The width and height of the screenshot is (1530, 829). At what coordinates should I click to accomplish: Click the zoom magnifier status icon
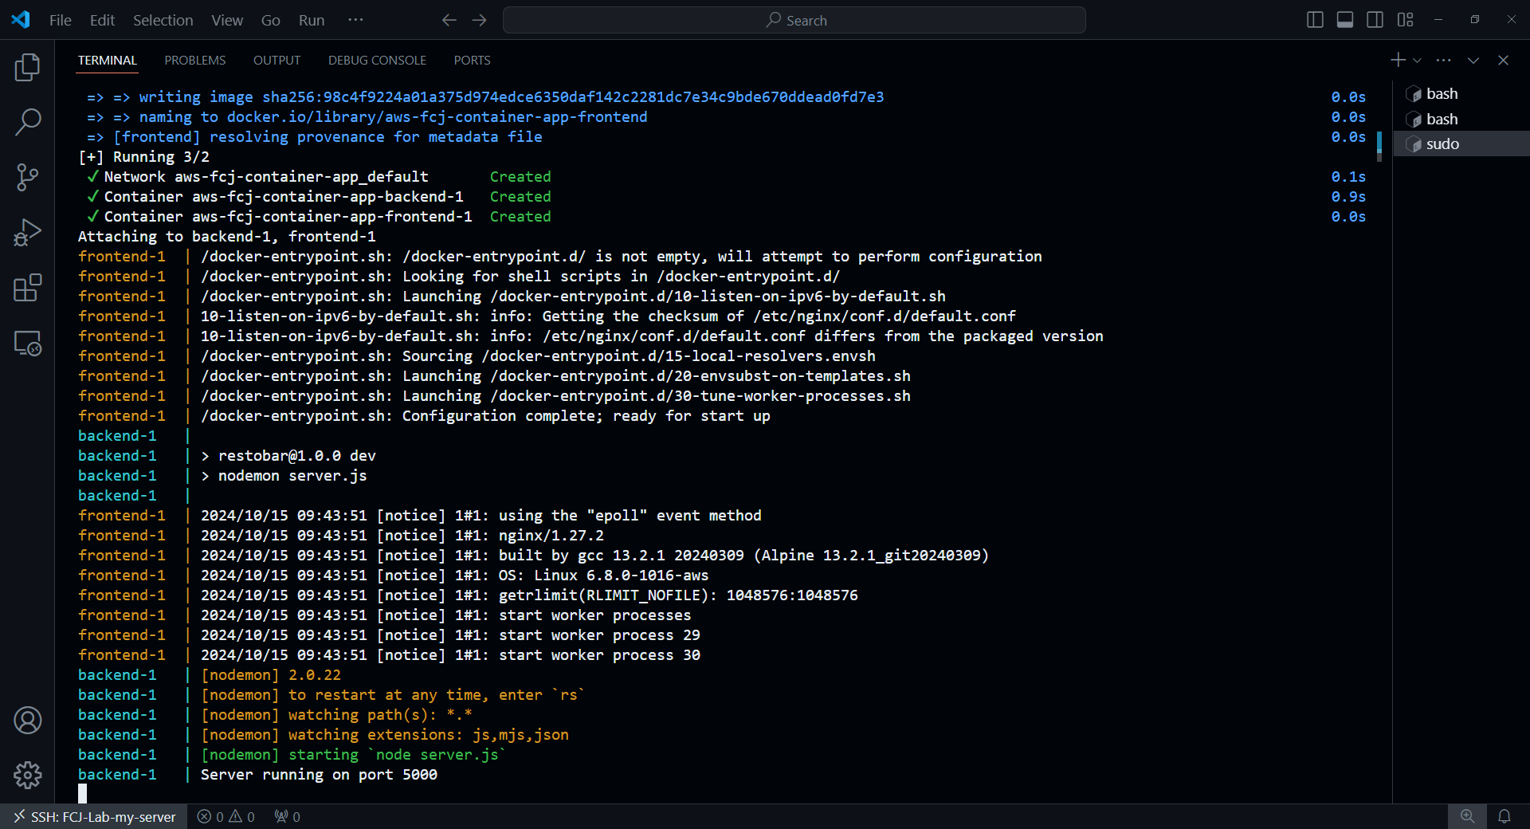[1467, 816]
